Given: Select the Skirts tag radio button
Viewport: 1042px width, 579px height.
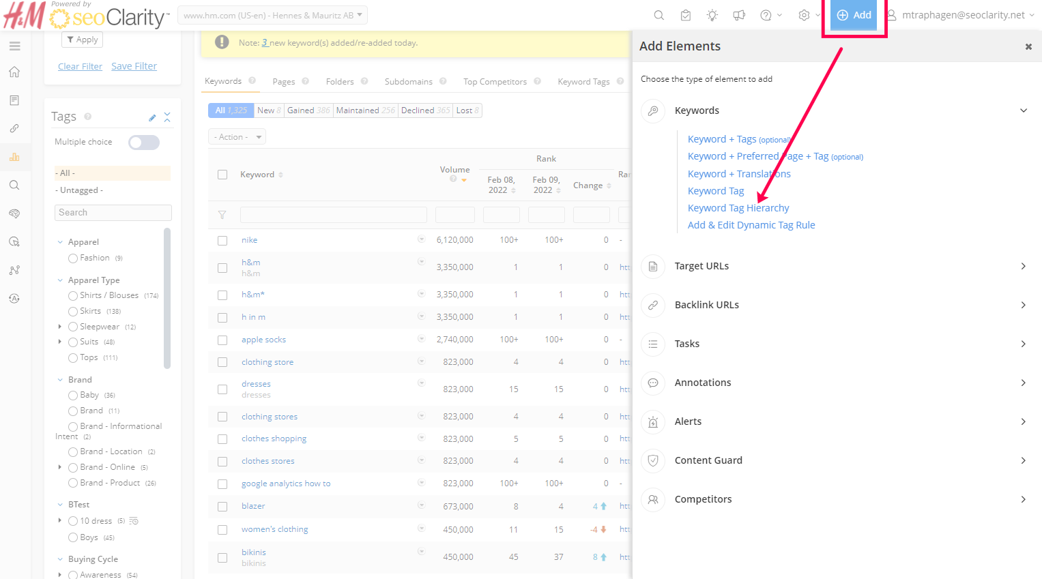Looking at the screenshot, I should coord(73,311).
